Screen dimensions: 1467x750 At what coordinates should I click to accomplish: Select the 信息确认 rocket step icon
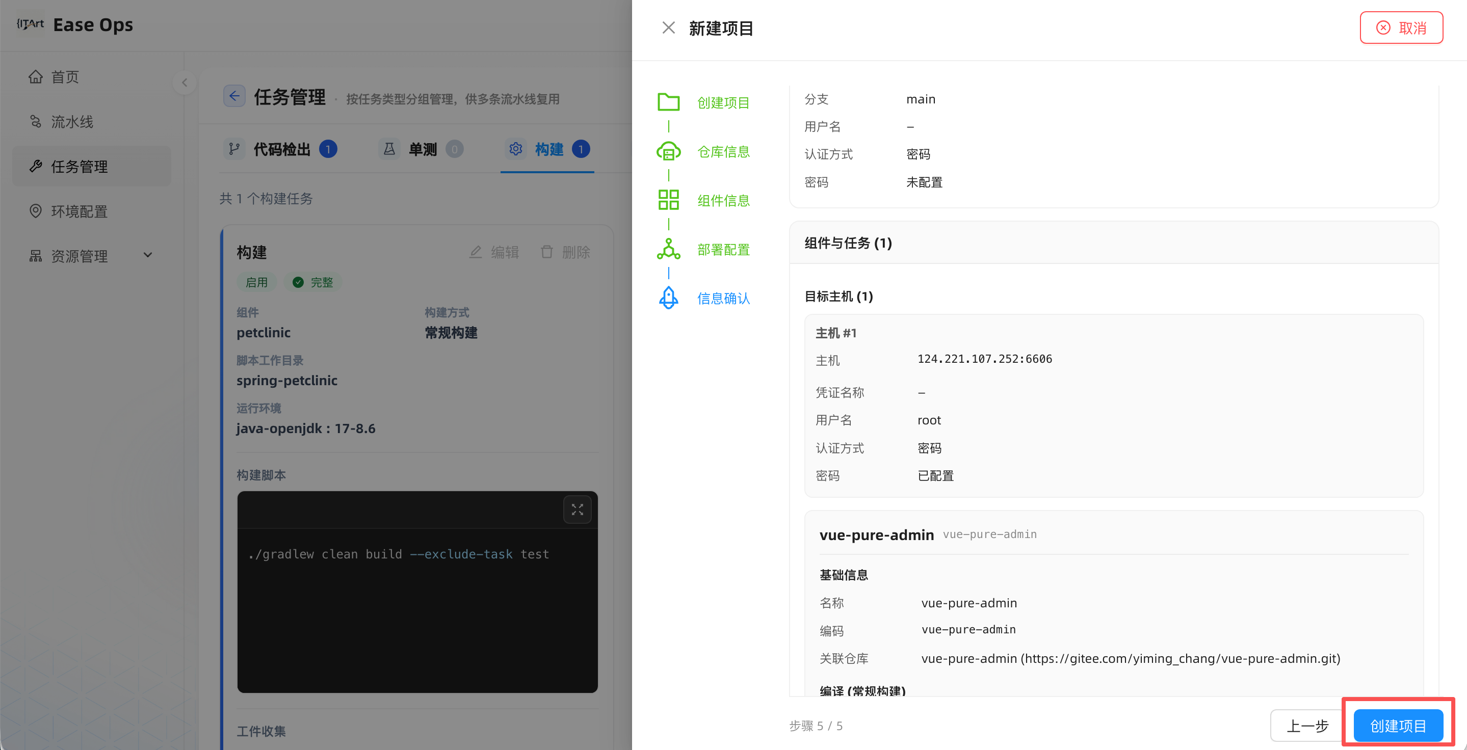click(x=669, y=298)
